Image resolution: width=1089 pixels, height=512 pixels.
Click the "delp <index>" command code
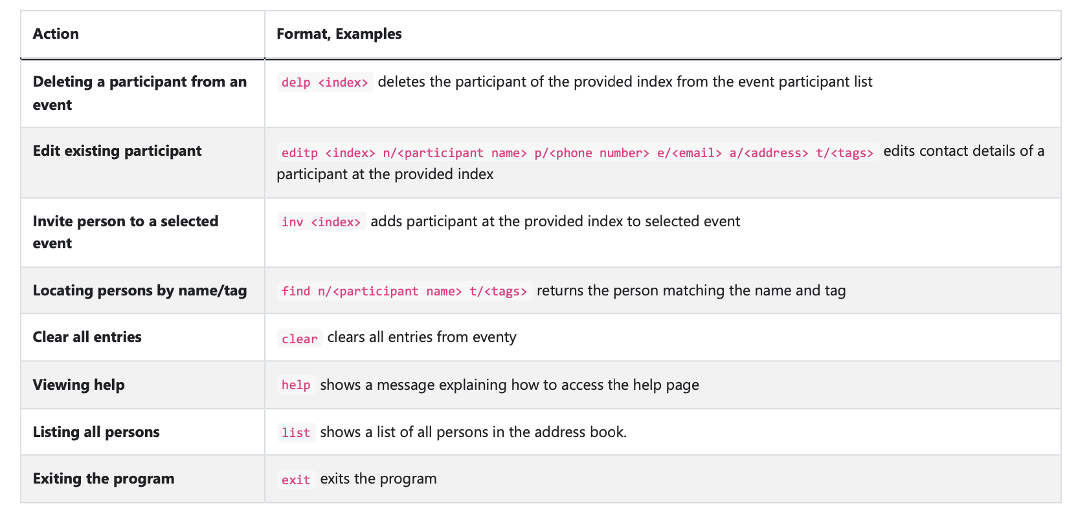tap(325, 82)
